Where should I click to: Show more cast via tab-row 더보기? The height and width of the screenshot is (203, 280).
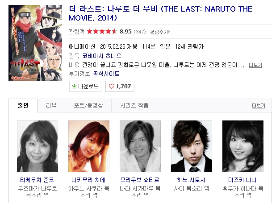[259, 106]
